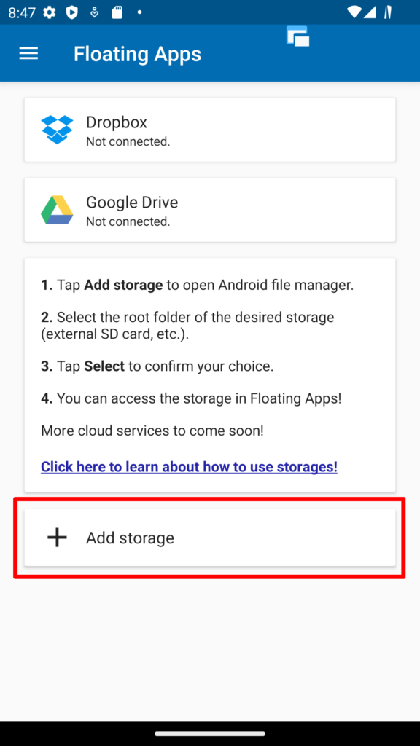The height and width of the screenshot is (746, 420).
Task: Tap the plus icon beside Add storage
Action: coord(56,538)
